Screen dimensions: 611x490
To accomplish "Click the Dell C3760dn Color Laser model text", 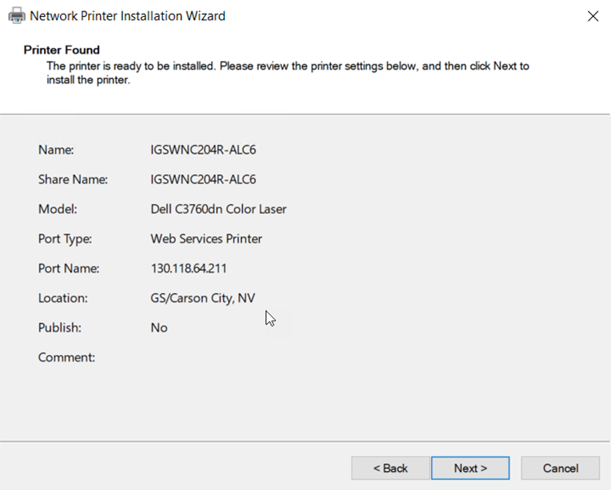I will [218, 209].
